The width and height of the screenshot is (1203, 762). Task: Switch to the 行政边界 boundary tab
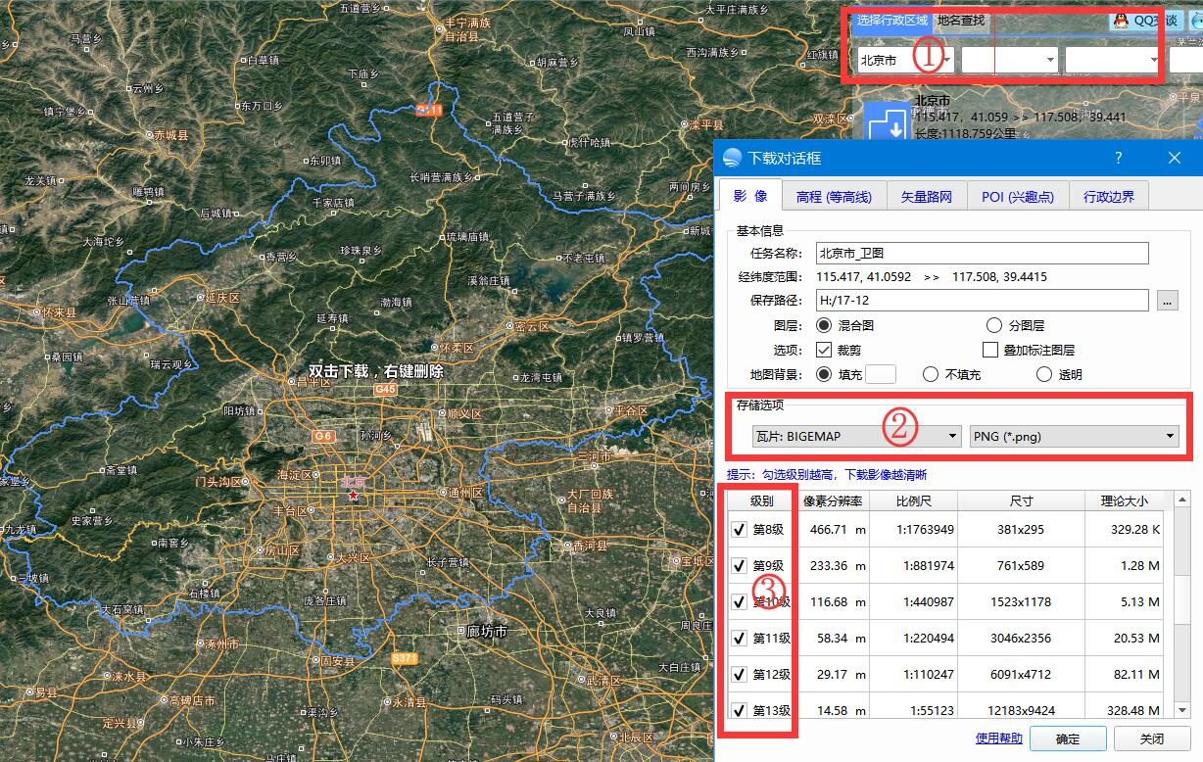1108,196
